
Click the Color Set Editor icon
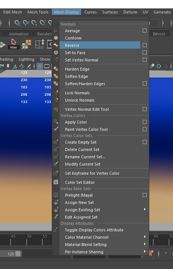[x=56, y=182]
